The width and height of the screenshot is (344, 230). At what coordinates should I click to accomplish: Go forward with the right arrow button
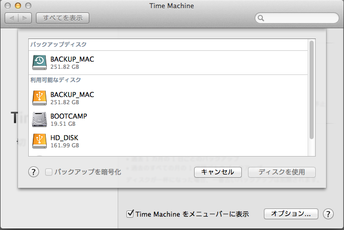[x=25, y=18]
